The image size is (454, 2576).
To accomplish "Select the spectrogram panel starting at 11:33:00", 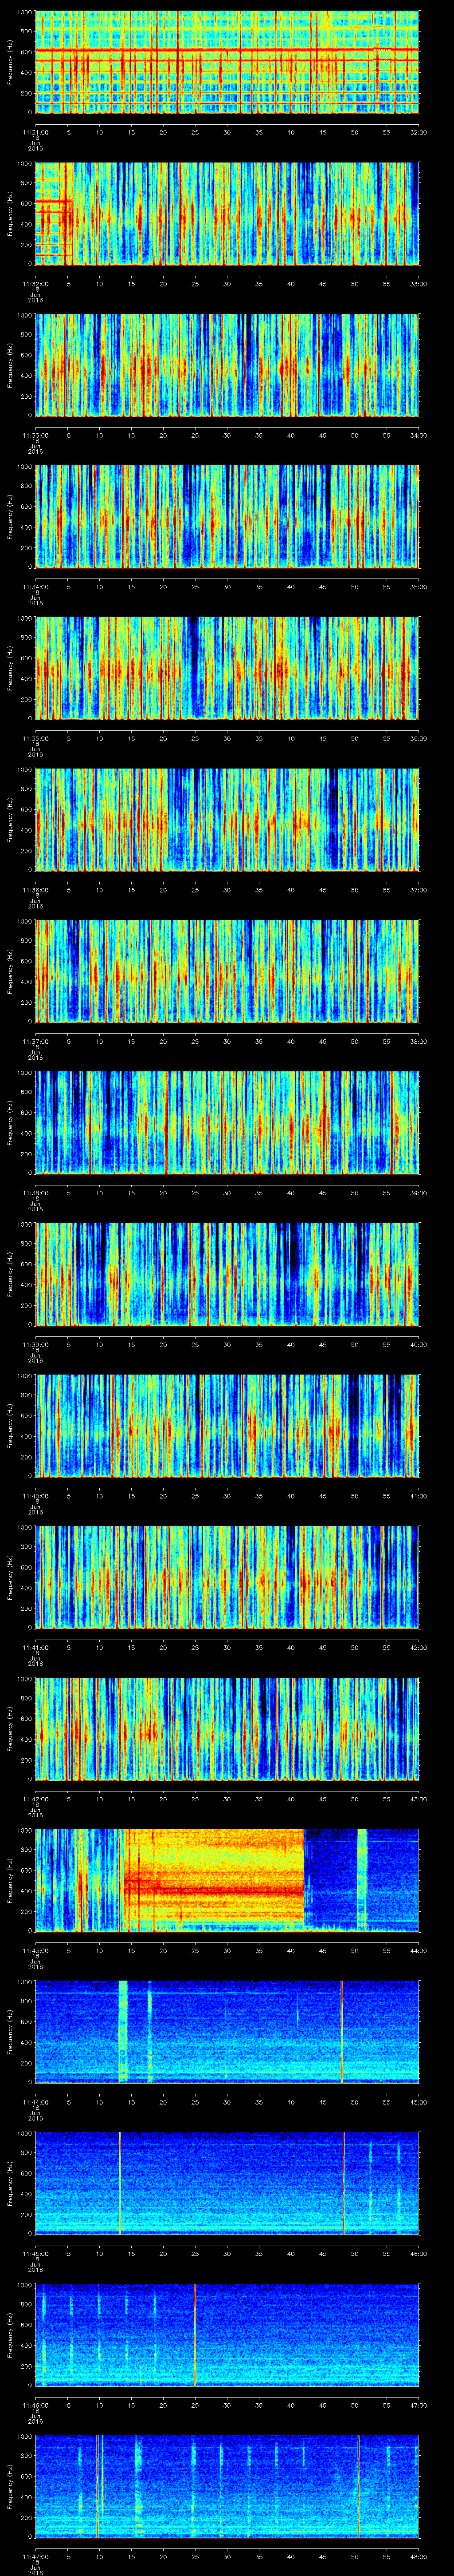I will 227,365.
